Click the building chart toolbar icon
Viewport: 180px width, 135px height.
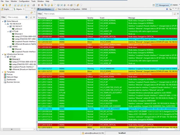[34, 5]
